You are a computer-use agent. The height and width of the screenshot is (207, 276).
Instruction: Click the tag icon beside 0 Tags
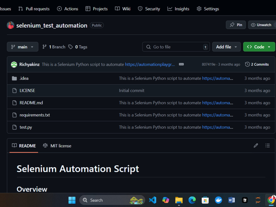click(x=70, y=47)
